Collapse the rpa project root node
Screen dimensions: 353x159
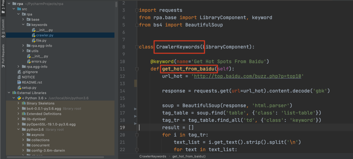[x=9, y=4]
